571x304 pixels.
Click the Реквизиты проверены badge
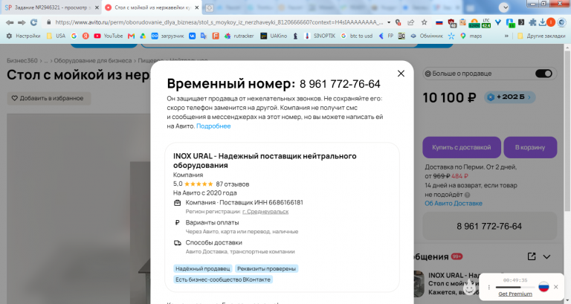pos(267,268)
